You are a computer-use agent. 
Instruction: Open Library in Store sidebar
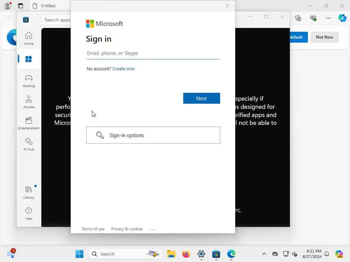[x=29, y=192]
